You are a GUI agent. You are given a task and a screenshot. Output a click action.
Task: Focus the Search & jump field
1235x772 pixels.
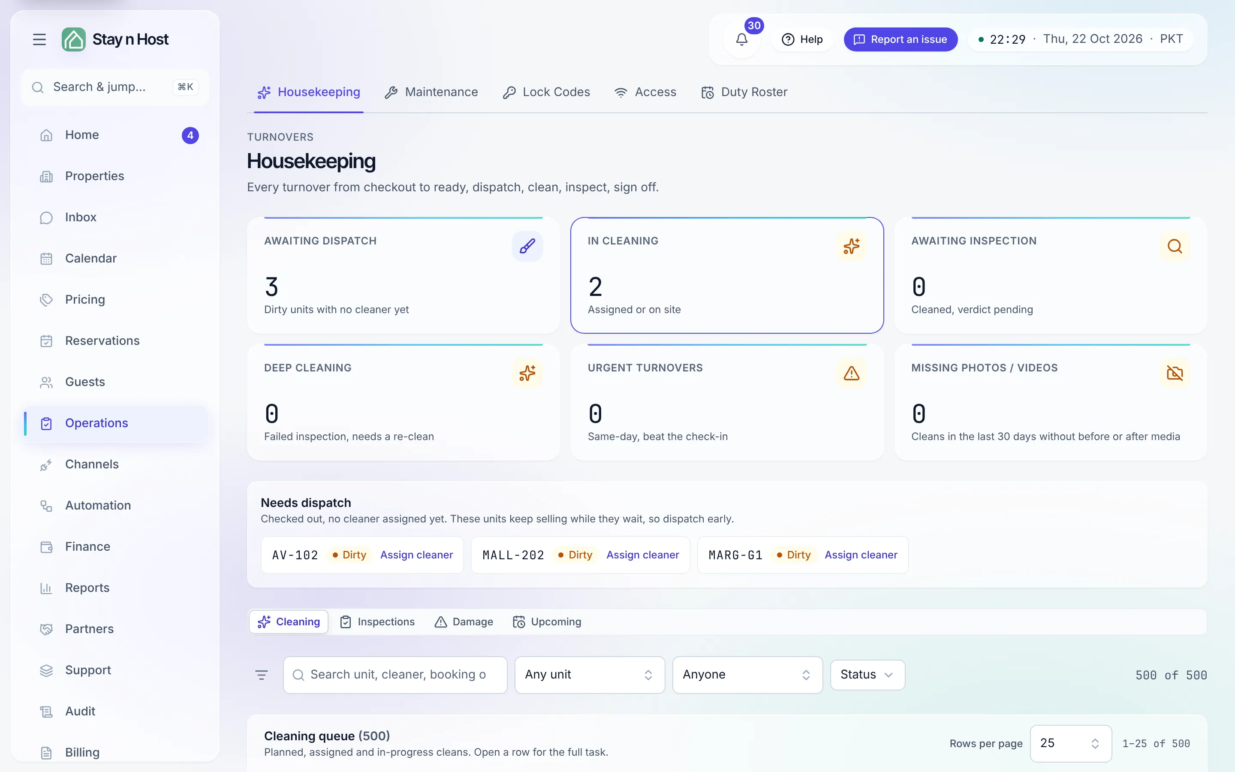pyautogui.click(x=115, y=87)
